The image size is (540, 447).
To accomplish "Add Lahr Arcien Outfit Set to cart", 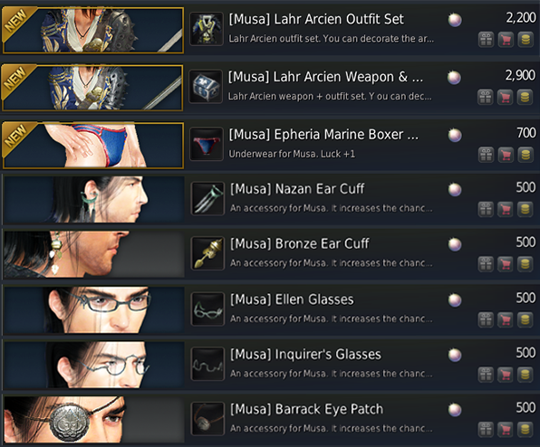I will (x=506, y=40).
